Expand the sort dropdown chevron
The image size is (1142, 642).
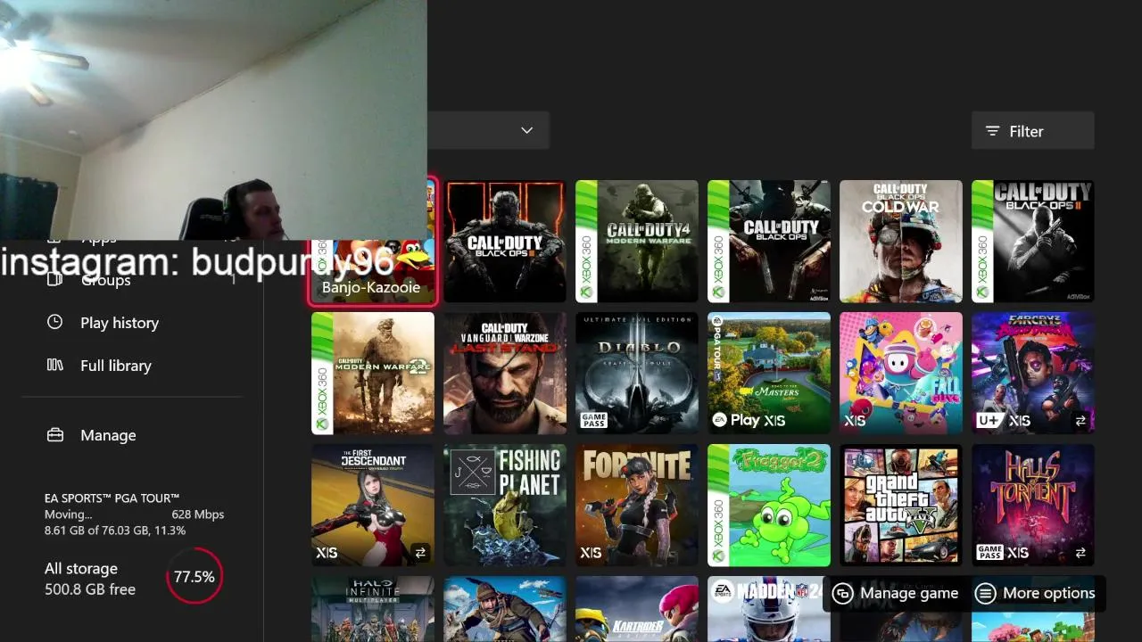[526, 130]
